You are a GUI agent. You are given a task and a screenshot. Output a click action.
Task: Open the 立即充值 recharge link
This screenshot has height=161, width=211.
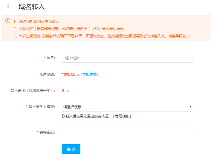[x=89, y=74]
